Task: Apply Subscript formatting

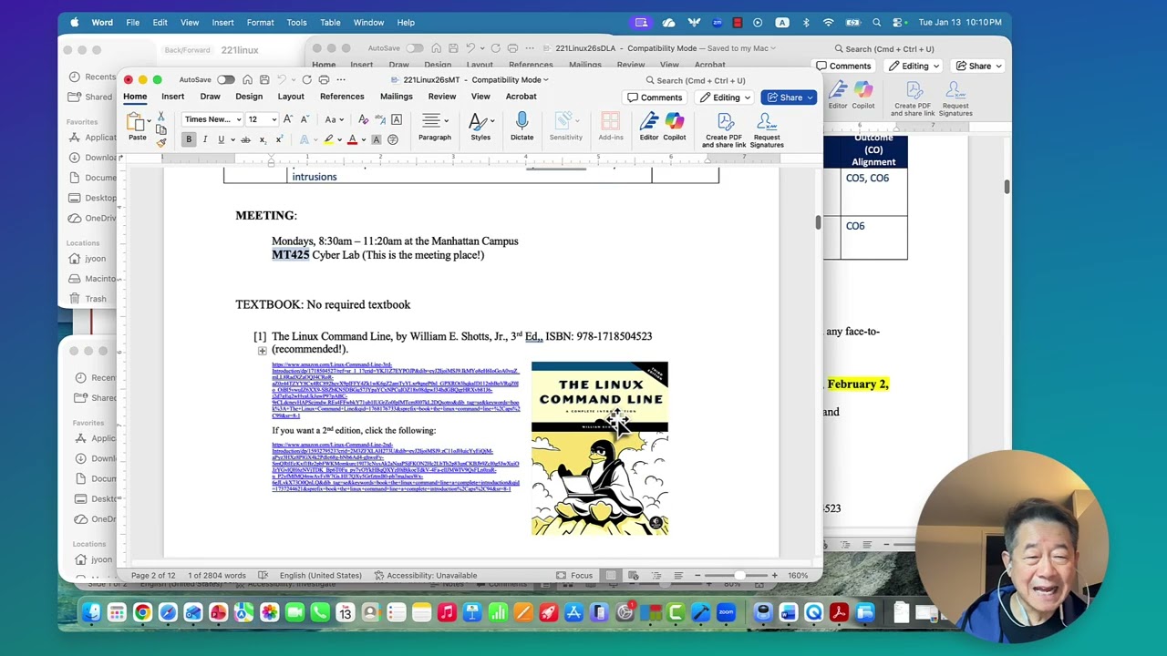Action: 263,139
